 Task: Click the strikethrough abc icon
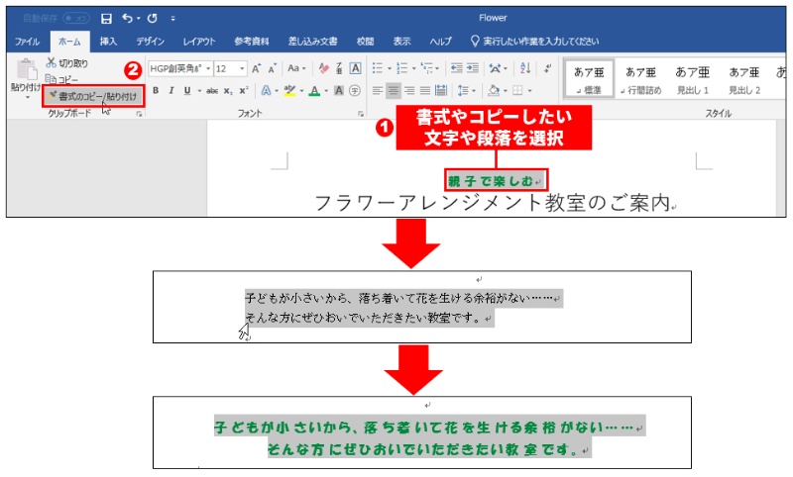(210, 90)
